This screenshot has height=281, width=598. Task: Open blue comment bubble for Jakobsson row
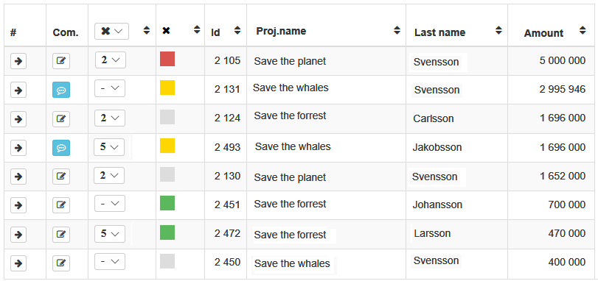[x=61, y=148]
